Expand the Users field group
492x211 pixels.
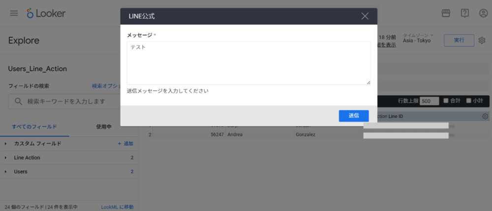(5, 172)
